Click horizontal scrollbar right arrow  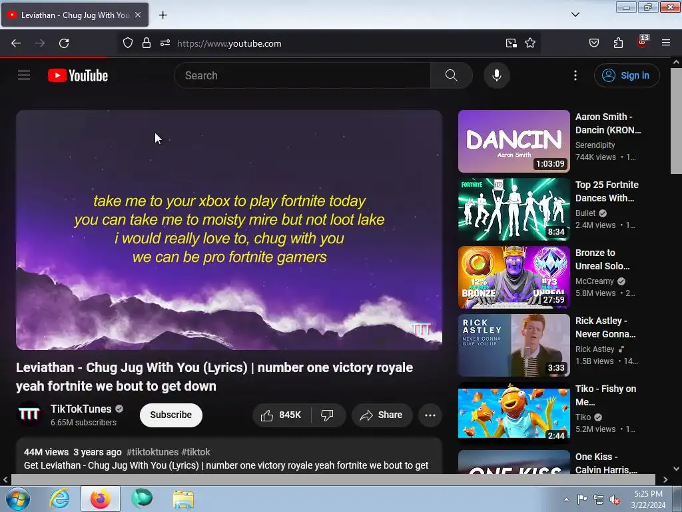pyautogui.click(x=665, y=479)
